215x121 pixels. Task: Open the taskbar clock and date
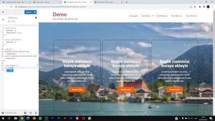[x=203, y=118]
